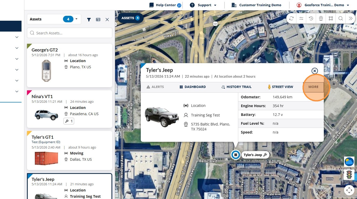Screen dimensions: 357x199
Task: Refresh the map using the circular arrows icon
Action: coord(291,18)
